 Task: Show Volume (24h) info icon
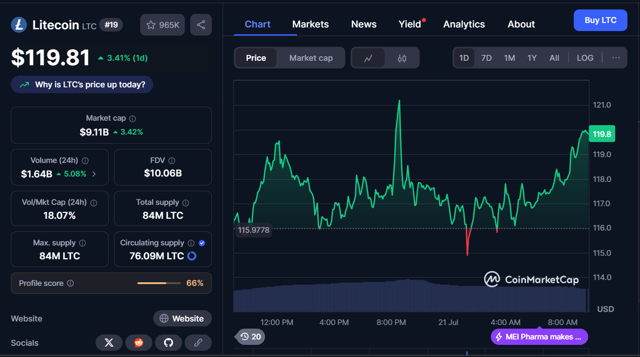click(x=85, y=161)
